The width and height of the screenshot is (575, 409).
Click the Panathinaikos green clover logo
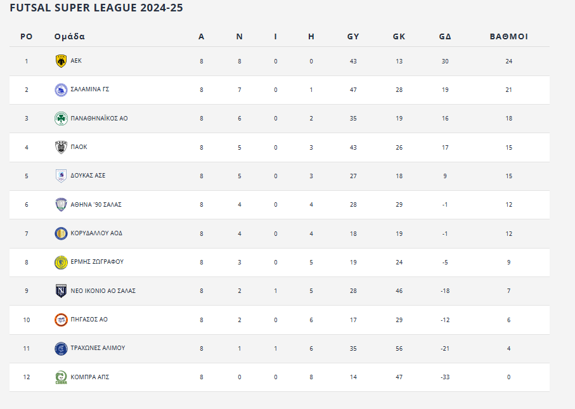point(61,119)
